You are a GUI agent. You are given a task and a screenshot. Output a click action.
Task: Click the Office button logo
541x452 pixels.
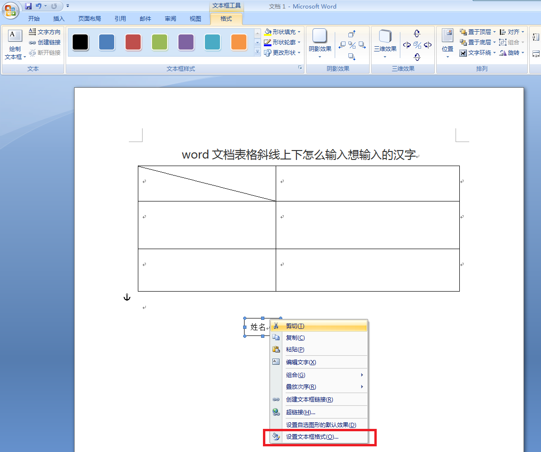click(x=10, y=10)
